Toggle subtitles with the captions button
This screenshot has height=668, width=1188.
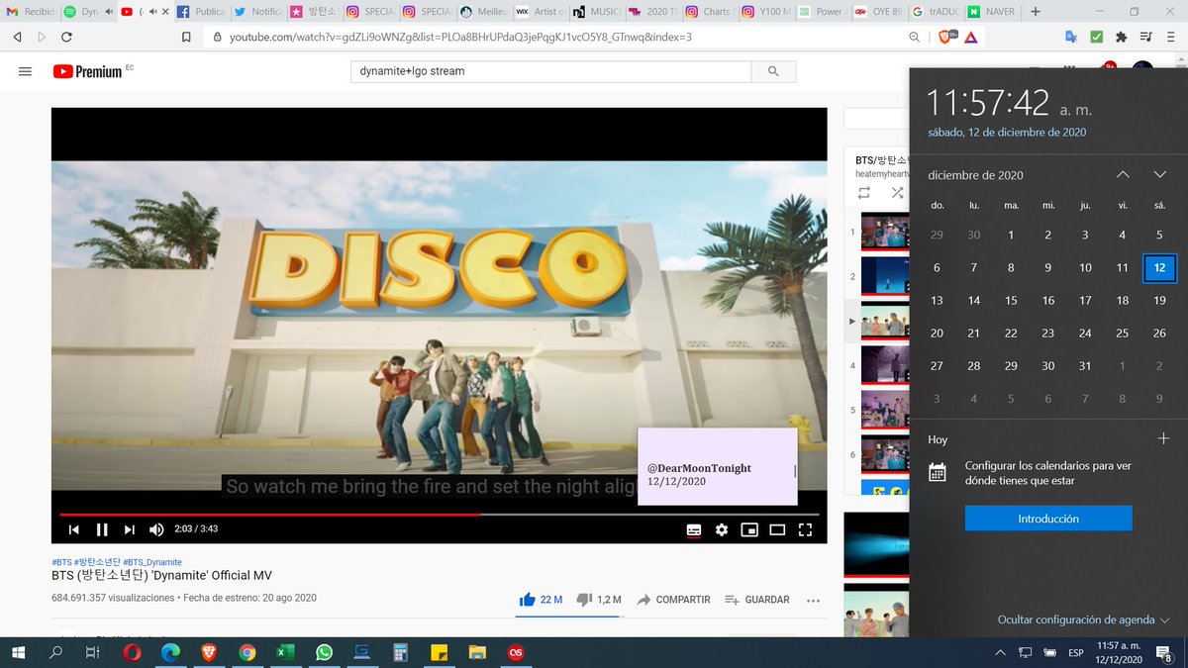[x=694, y=529]
